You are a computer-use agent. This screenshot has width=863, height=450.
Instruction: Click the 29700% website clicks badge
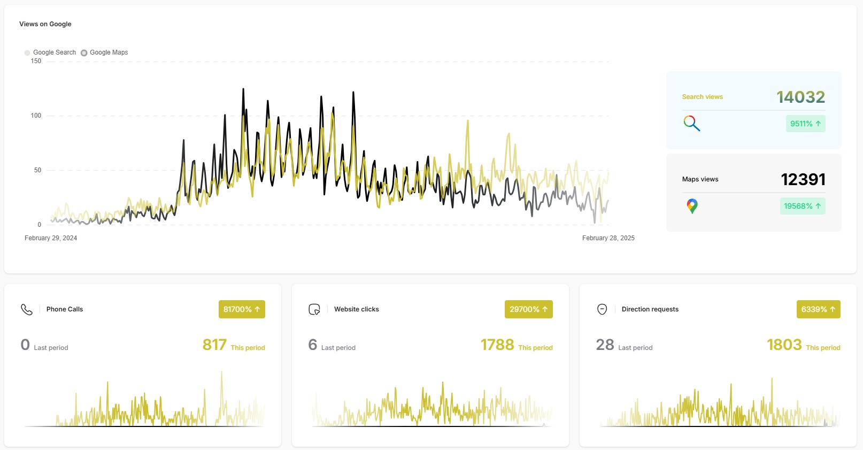tap(528, 309)
